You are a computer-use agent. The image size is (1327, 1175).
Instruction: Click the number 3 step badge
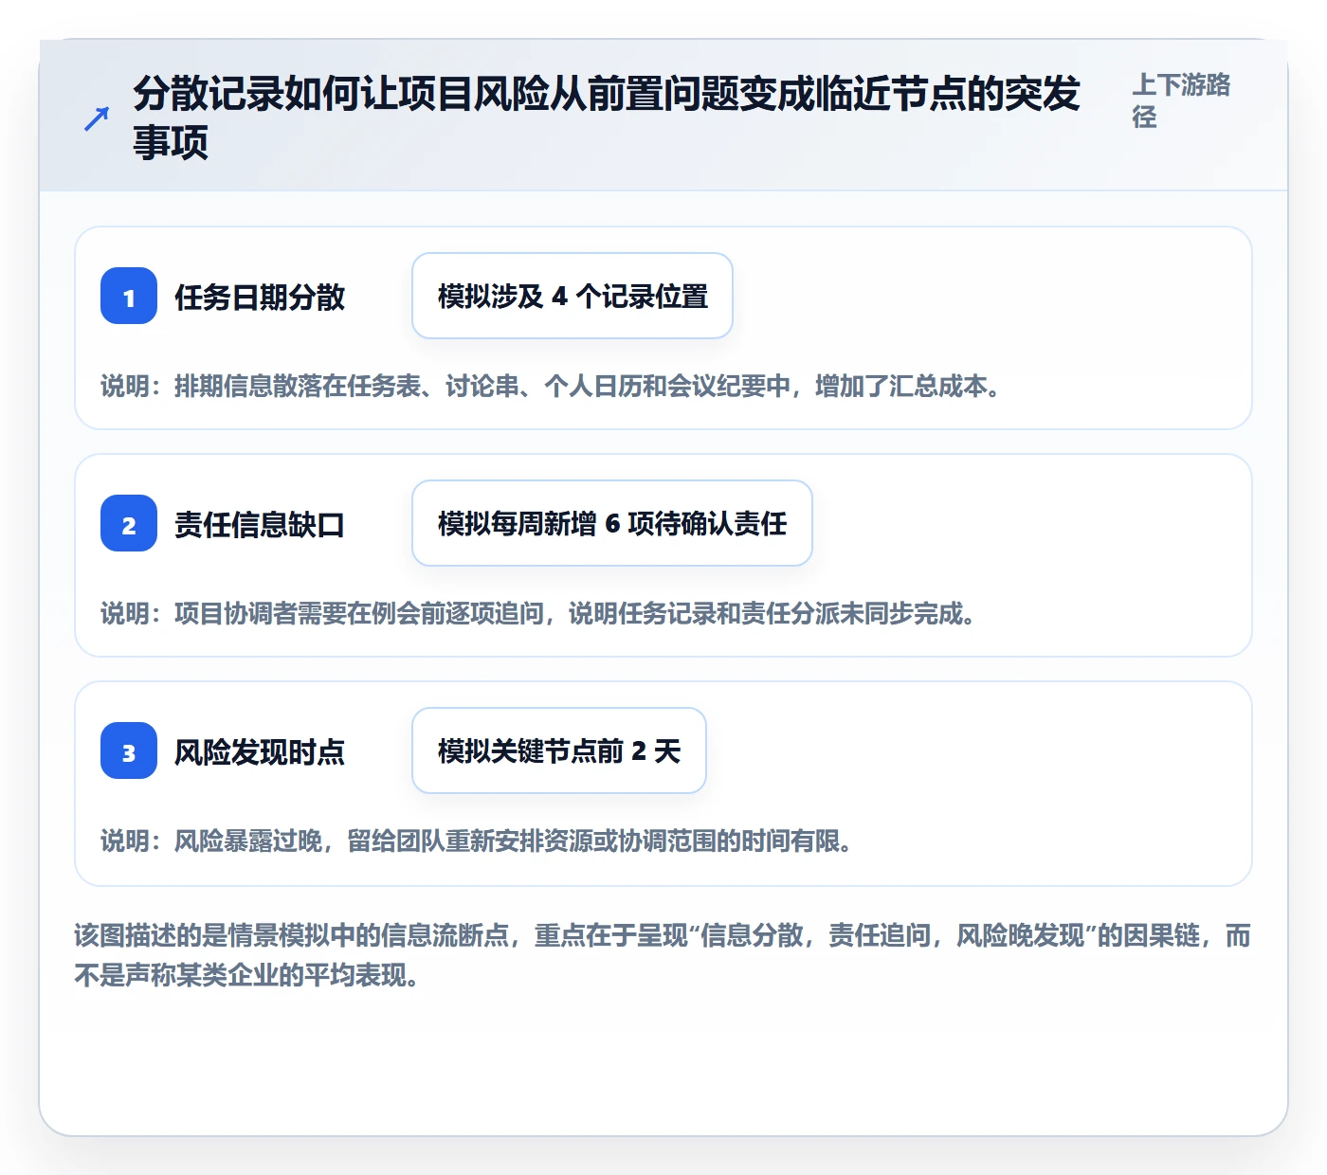(x=129, y=751)
